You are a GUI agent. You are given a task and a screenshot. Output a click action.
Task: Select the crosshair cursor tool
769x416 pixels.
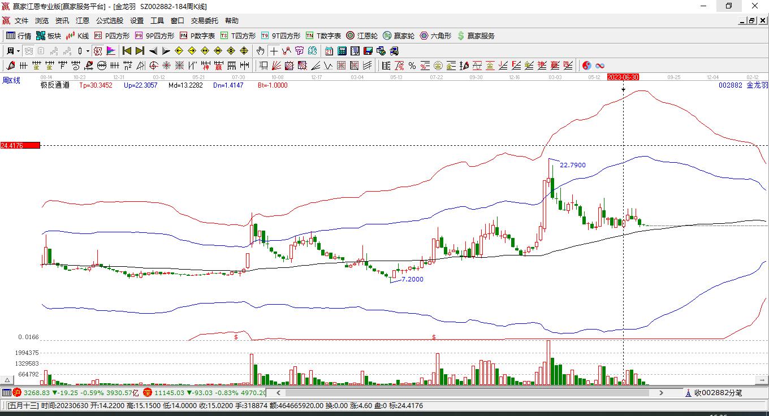tap(274, 51)
